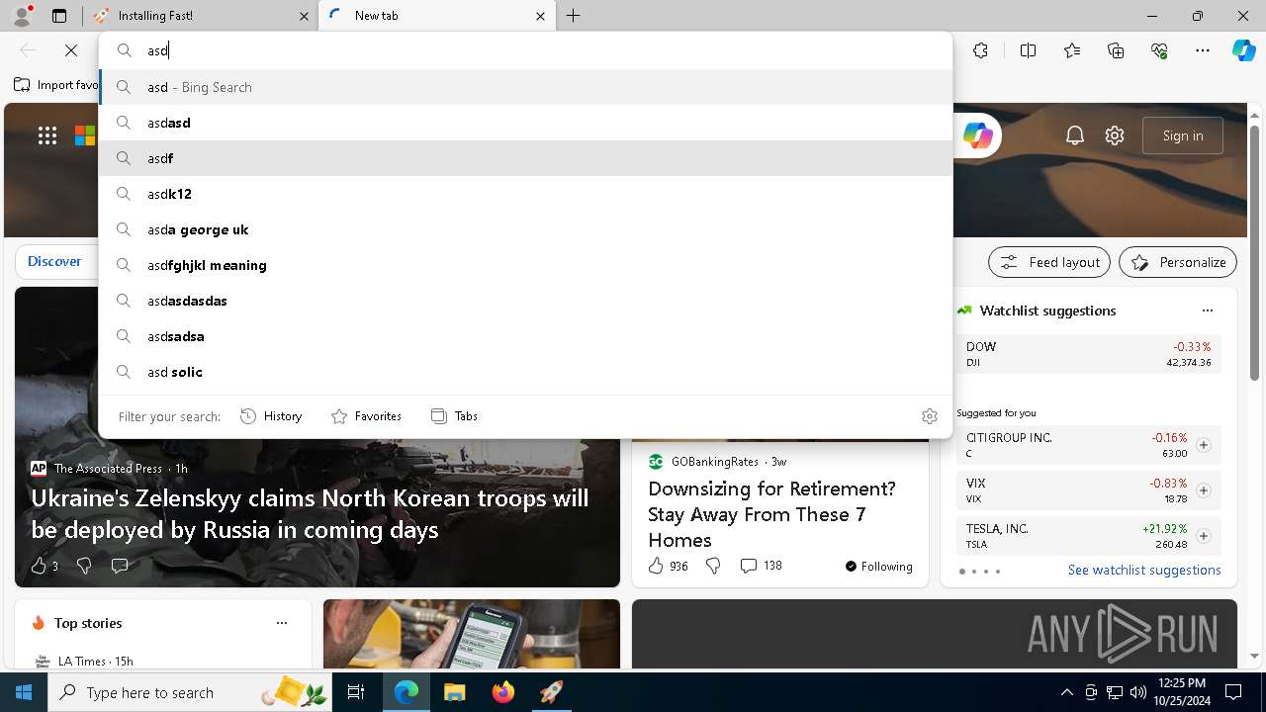The image size is (1266, 712).
Task: Add VIX to watchlist
Action: coord(1203,490)
